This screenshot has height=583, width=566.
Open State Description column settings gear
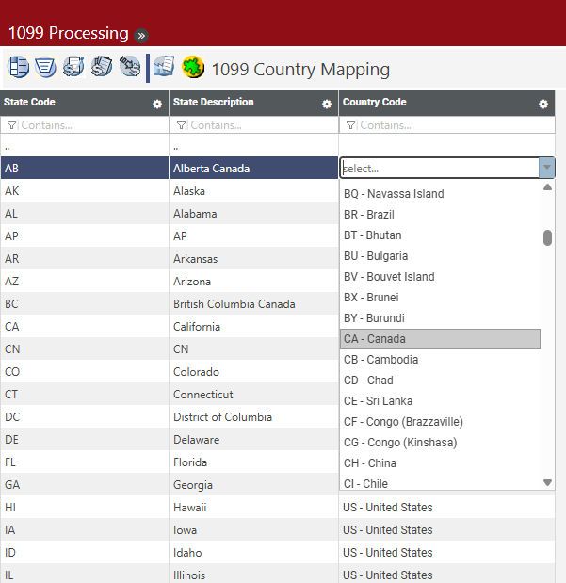327,104
